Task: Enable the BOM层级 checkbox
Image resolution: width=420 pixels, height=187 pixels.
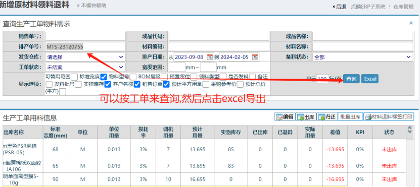Action: [165, 77]
